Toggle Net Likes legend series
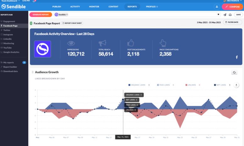244x146 pixels. coord(220,85)
